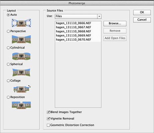Click the Auto layout preview thumbnail
The width and height of the screenshot is (154, 133).
click(21, 23)
